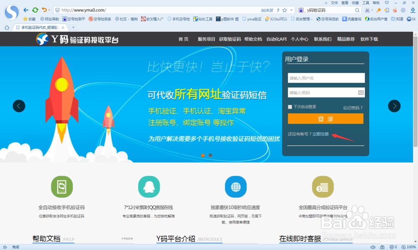
Task: Mute sound via the status bar speaker icon
Action: click(x=373, y=247)
